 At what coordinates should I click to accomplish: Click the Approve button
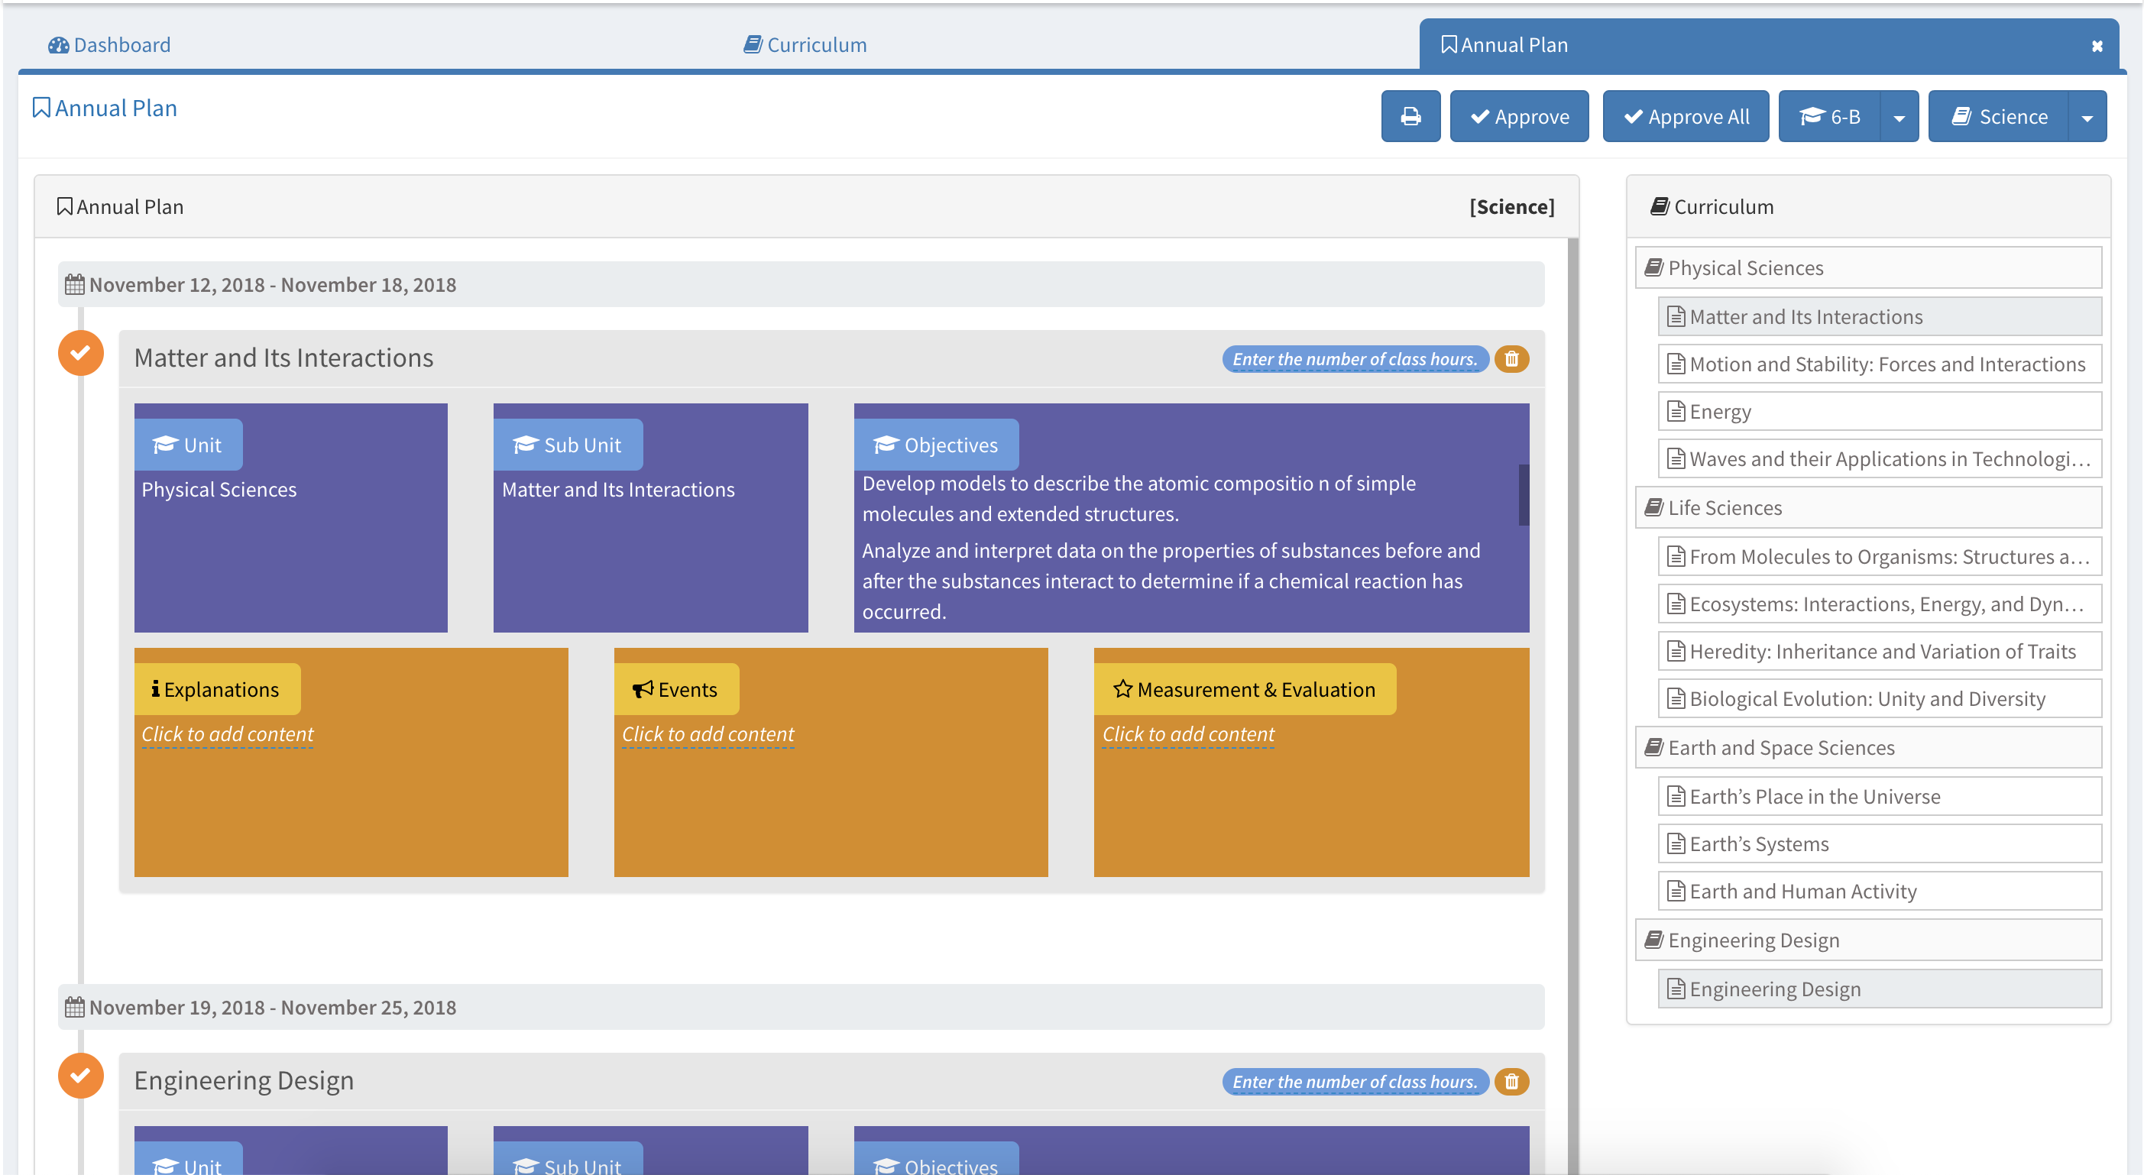pos(1519,116)
